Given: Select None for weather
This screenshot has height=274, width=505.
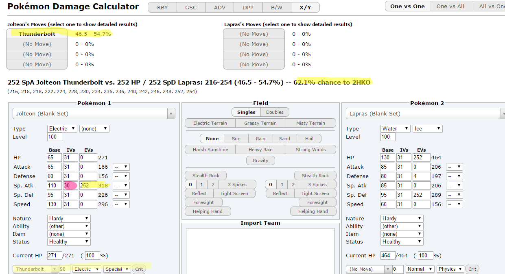Looking at the screenshot, I should (212, 138).
